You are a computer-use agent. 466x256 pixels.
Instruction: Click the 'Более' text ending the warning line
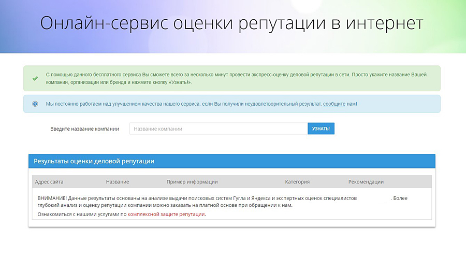pyautogui.click(x=400, y=198)
